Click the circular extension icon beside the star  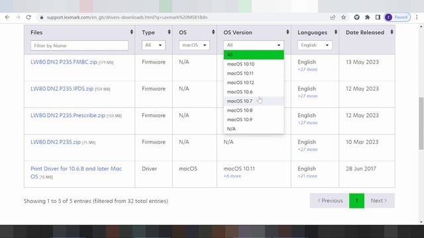point(356,17)
